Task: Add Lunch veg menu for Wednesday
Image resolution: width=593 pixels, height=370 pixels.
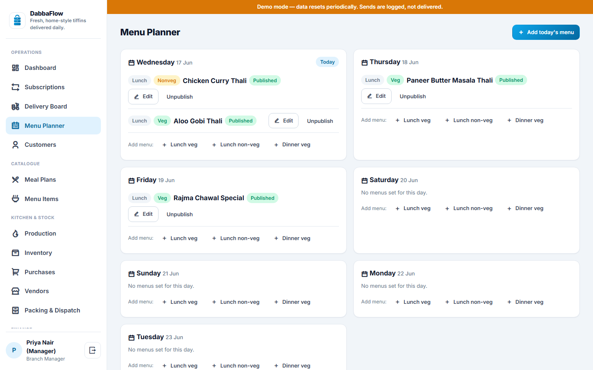Action: (x=180, y=145)
